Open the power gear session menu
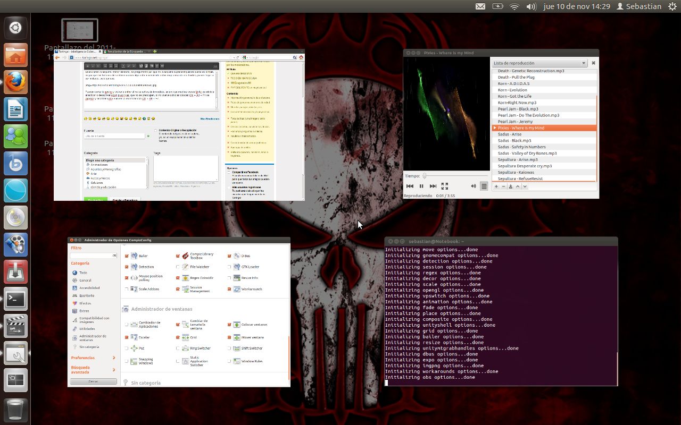Screen dimensions: 681x425 672,6
